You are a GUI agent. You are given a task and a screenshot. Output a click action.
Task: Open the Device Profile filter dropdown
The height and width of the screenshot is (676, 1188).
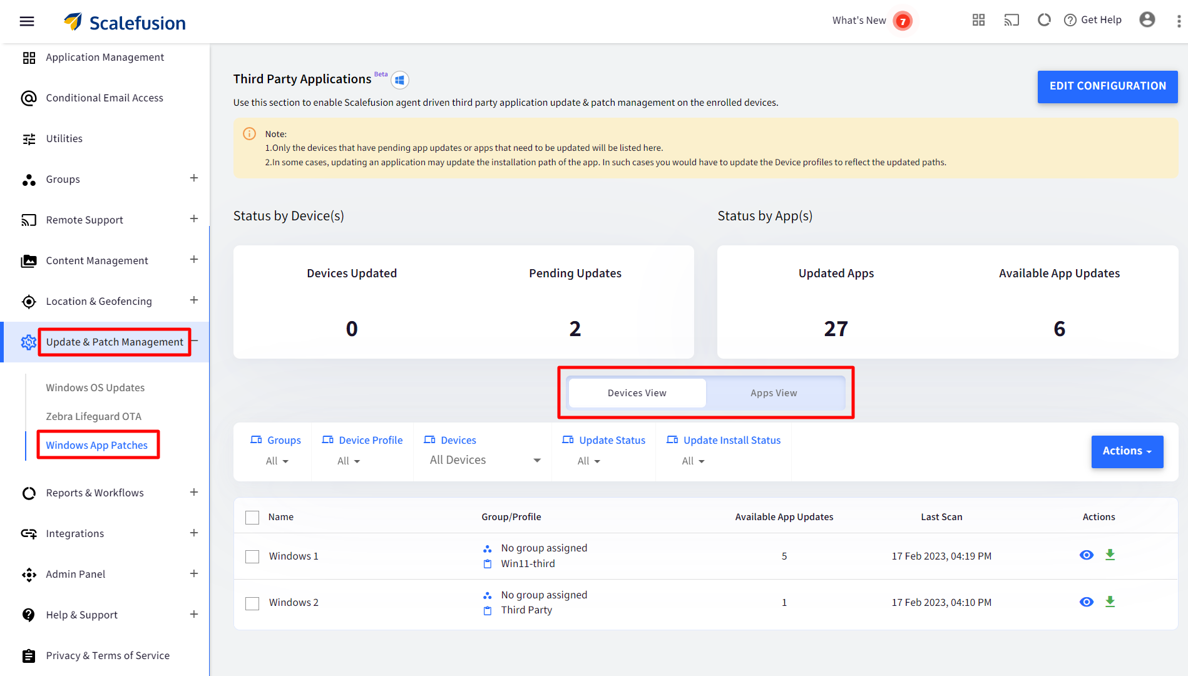[x=349, y=461]
